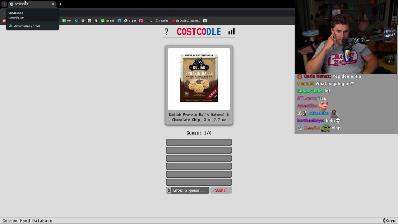Expand the 'dailies' bookmark folder
Image resolution: width=398 pixels, height=224 pixels.
tap(162, 21)
